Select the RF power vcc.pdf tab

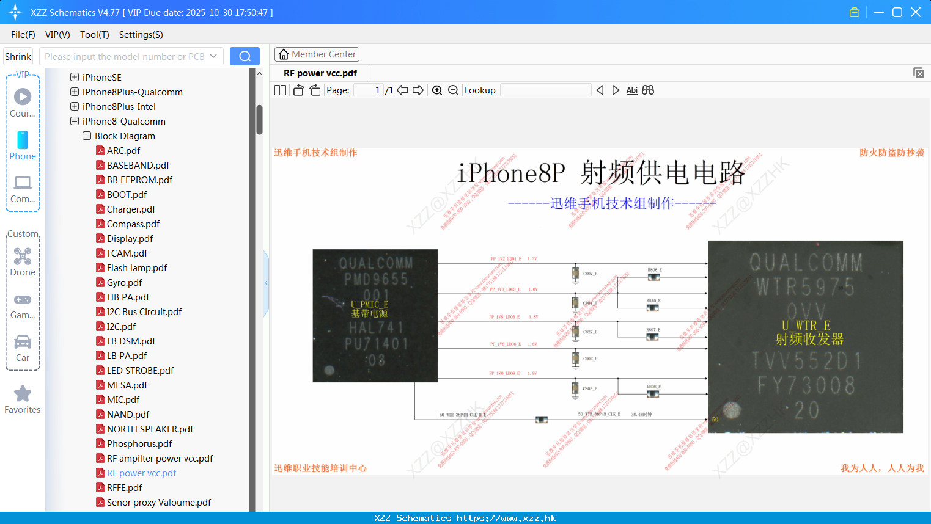tap(320, 73)
